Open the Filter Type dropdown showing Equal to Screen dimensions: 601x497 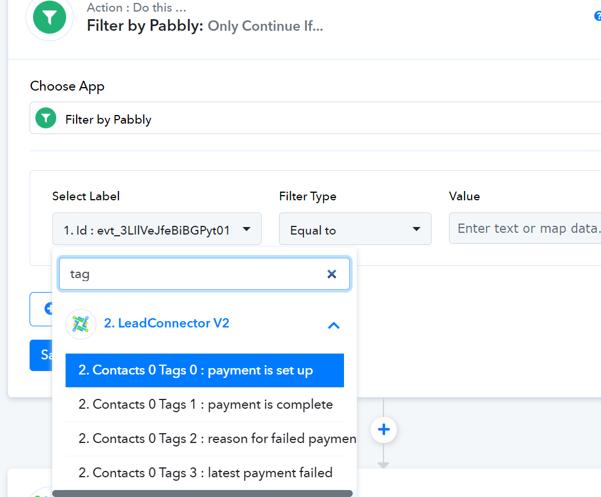(x=355, y=229)
